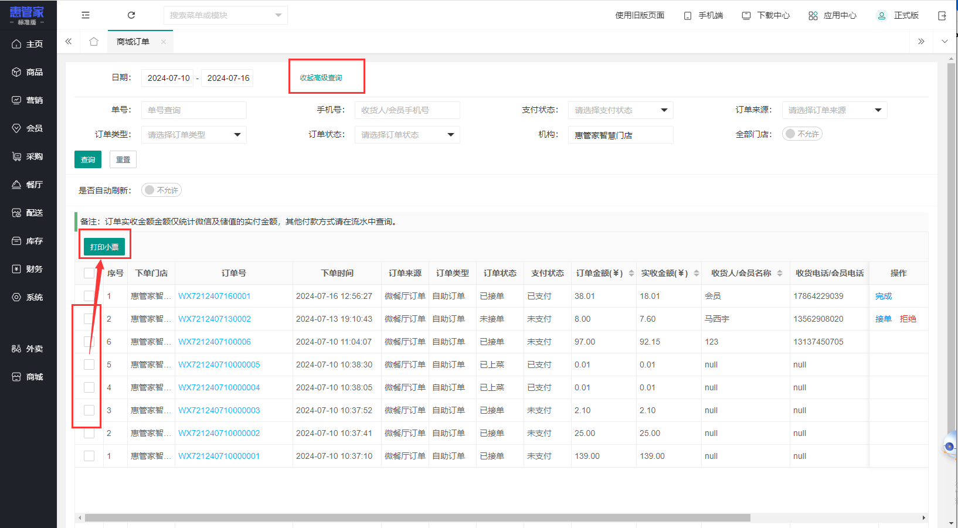Screen dimensions: 958x528
Task: Open the 会员 members sidebar item
Action: (x=28, y=128)
